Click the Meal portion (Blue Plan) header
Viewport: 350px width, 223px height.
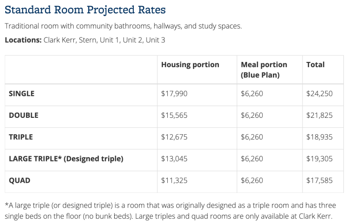click(264, 69)
